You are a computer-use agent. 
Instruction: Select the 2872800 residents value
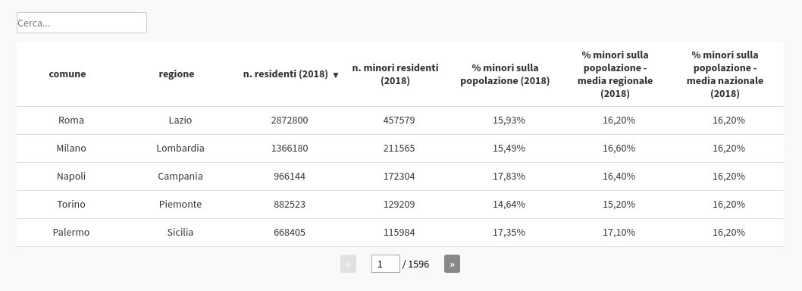(x=290, y=120)
